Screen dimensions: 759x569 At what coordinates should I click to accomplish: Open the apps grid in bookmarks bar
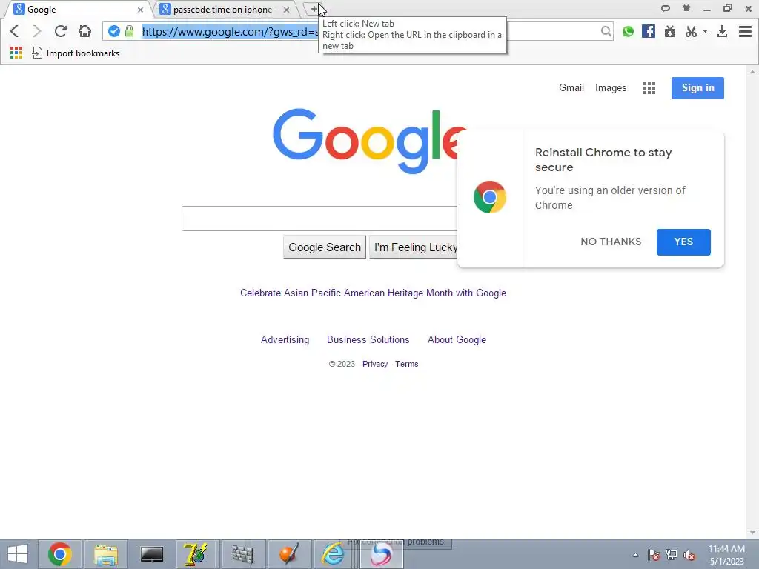click(16, 53)
